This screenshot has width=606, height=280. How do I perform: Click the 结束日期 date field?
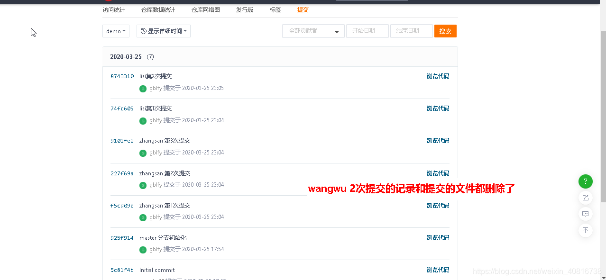412,31
